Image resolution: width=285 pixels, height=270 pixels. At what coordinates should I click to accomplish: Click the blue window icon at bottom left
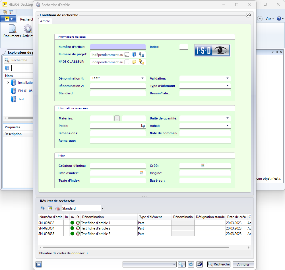point(39,264)
